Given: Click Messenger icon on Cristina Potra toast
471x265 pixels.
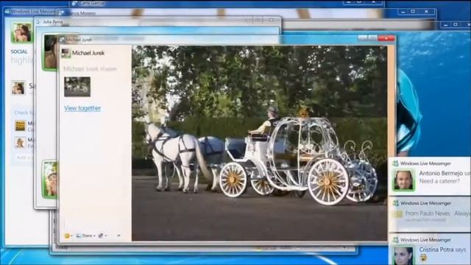Looking at the screenshot, I should (396, 240).
